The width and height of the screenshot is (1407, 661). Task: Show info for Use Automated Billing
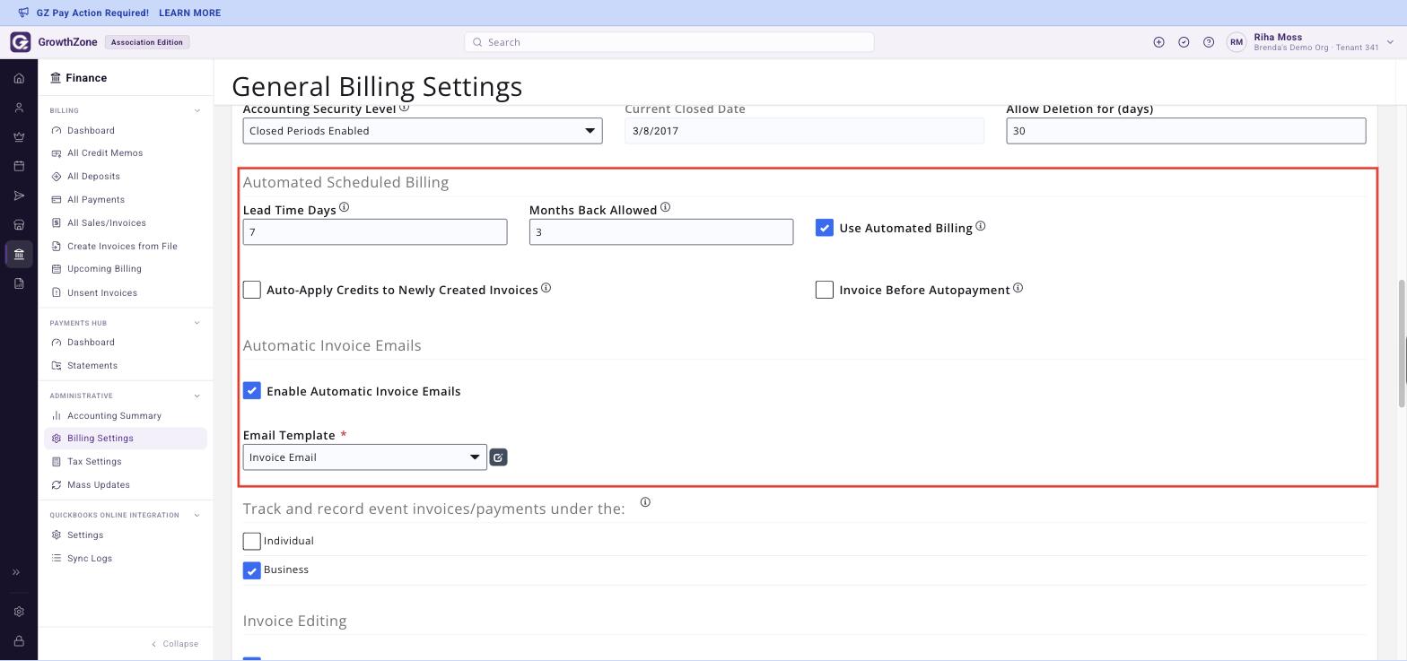981,226
